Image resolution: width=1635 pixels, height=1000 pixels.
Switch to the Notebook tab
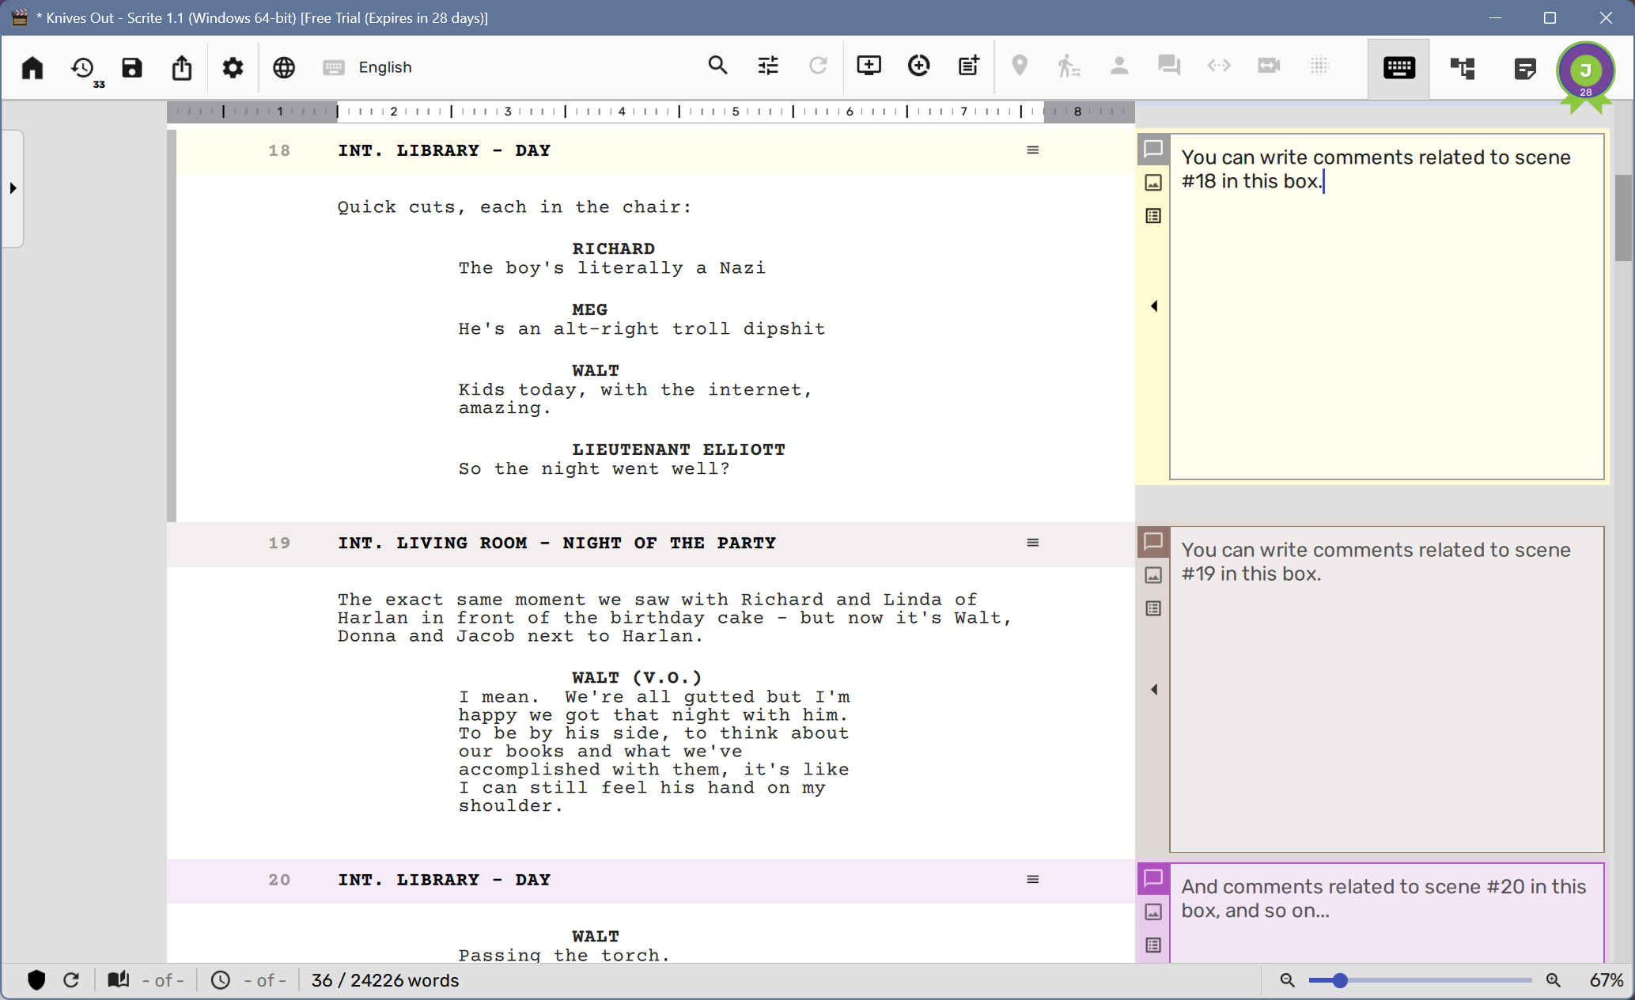(1524, 68)
